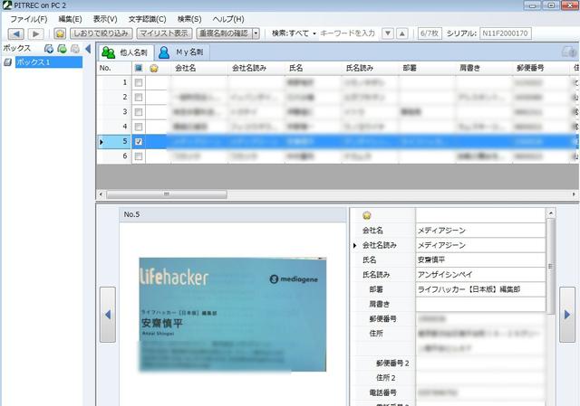
Task: Click 重複名刺の確認 button
Action: pos(224,33)
